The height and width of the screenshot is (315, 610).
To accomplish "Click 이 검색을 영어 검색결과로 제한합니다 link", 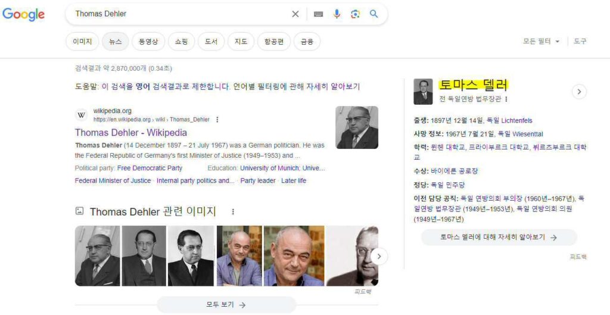I will click(x=166, y=86).
